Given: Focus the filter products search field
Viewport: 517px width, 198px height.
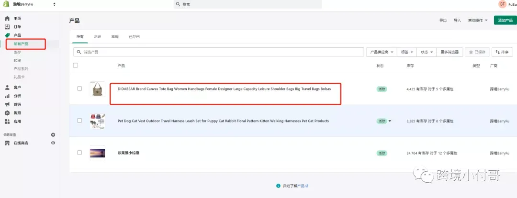Looking at the screenshot, I should (219, 52).
